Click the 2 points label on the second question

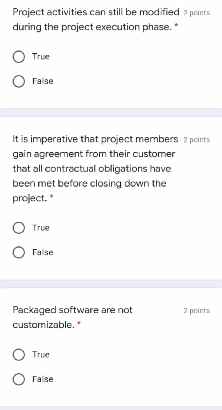[197, 139]
